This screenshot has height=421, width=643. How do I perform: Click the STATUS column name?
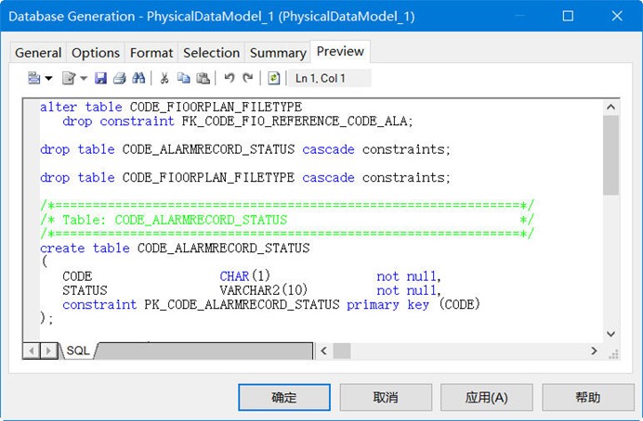point(85,290)
